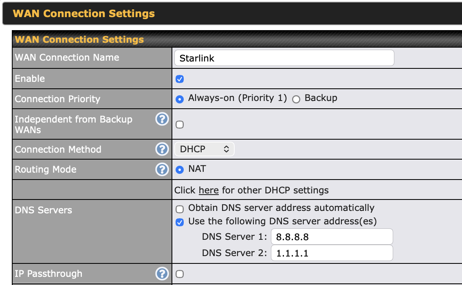Click the 'Connection Method' label
The height and width of the screenshot is (285, 462).
pyautogui.click(x=58, y=149)
